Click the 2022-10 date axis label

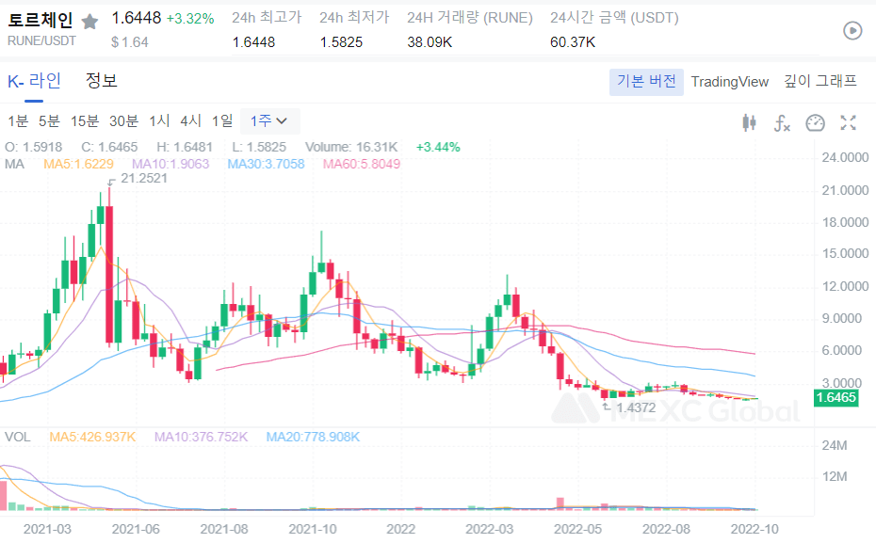pos(754,529)
